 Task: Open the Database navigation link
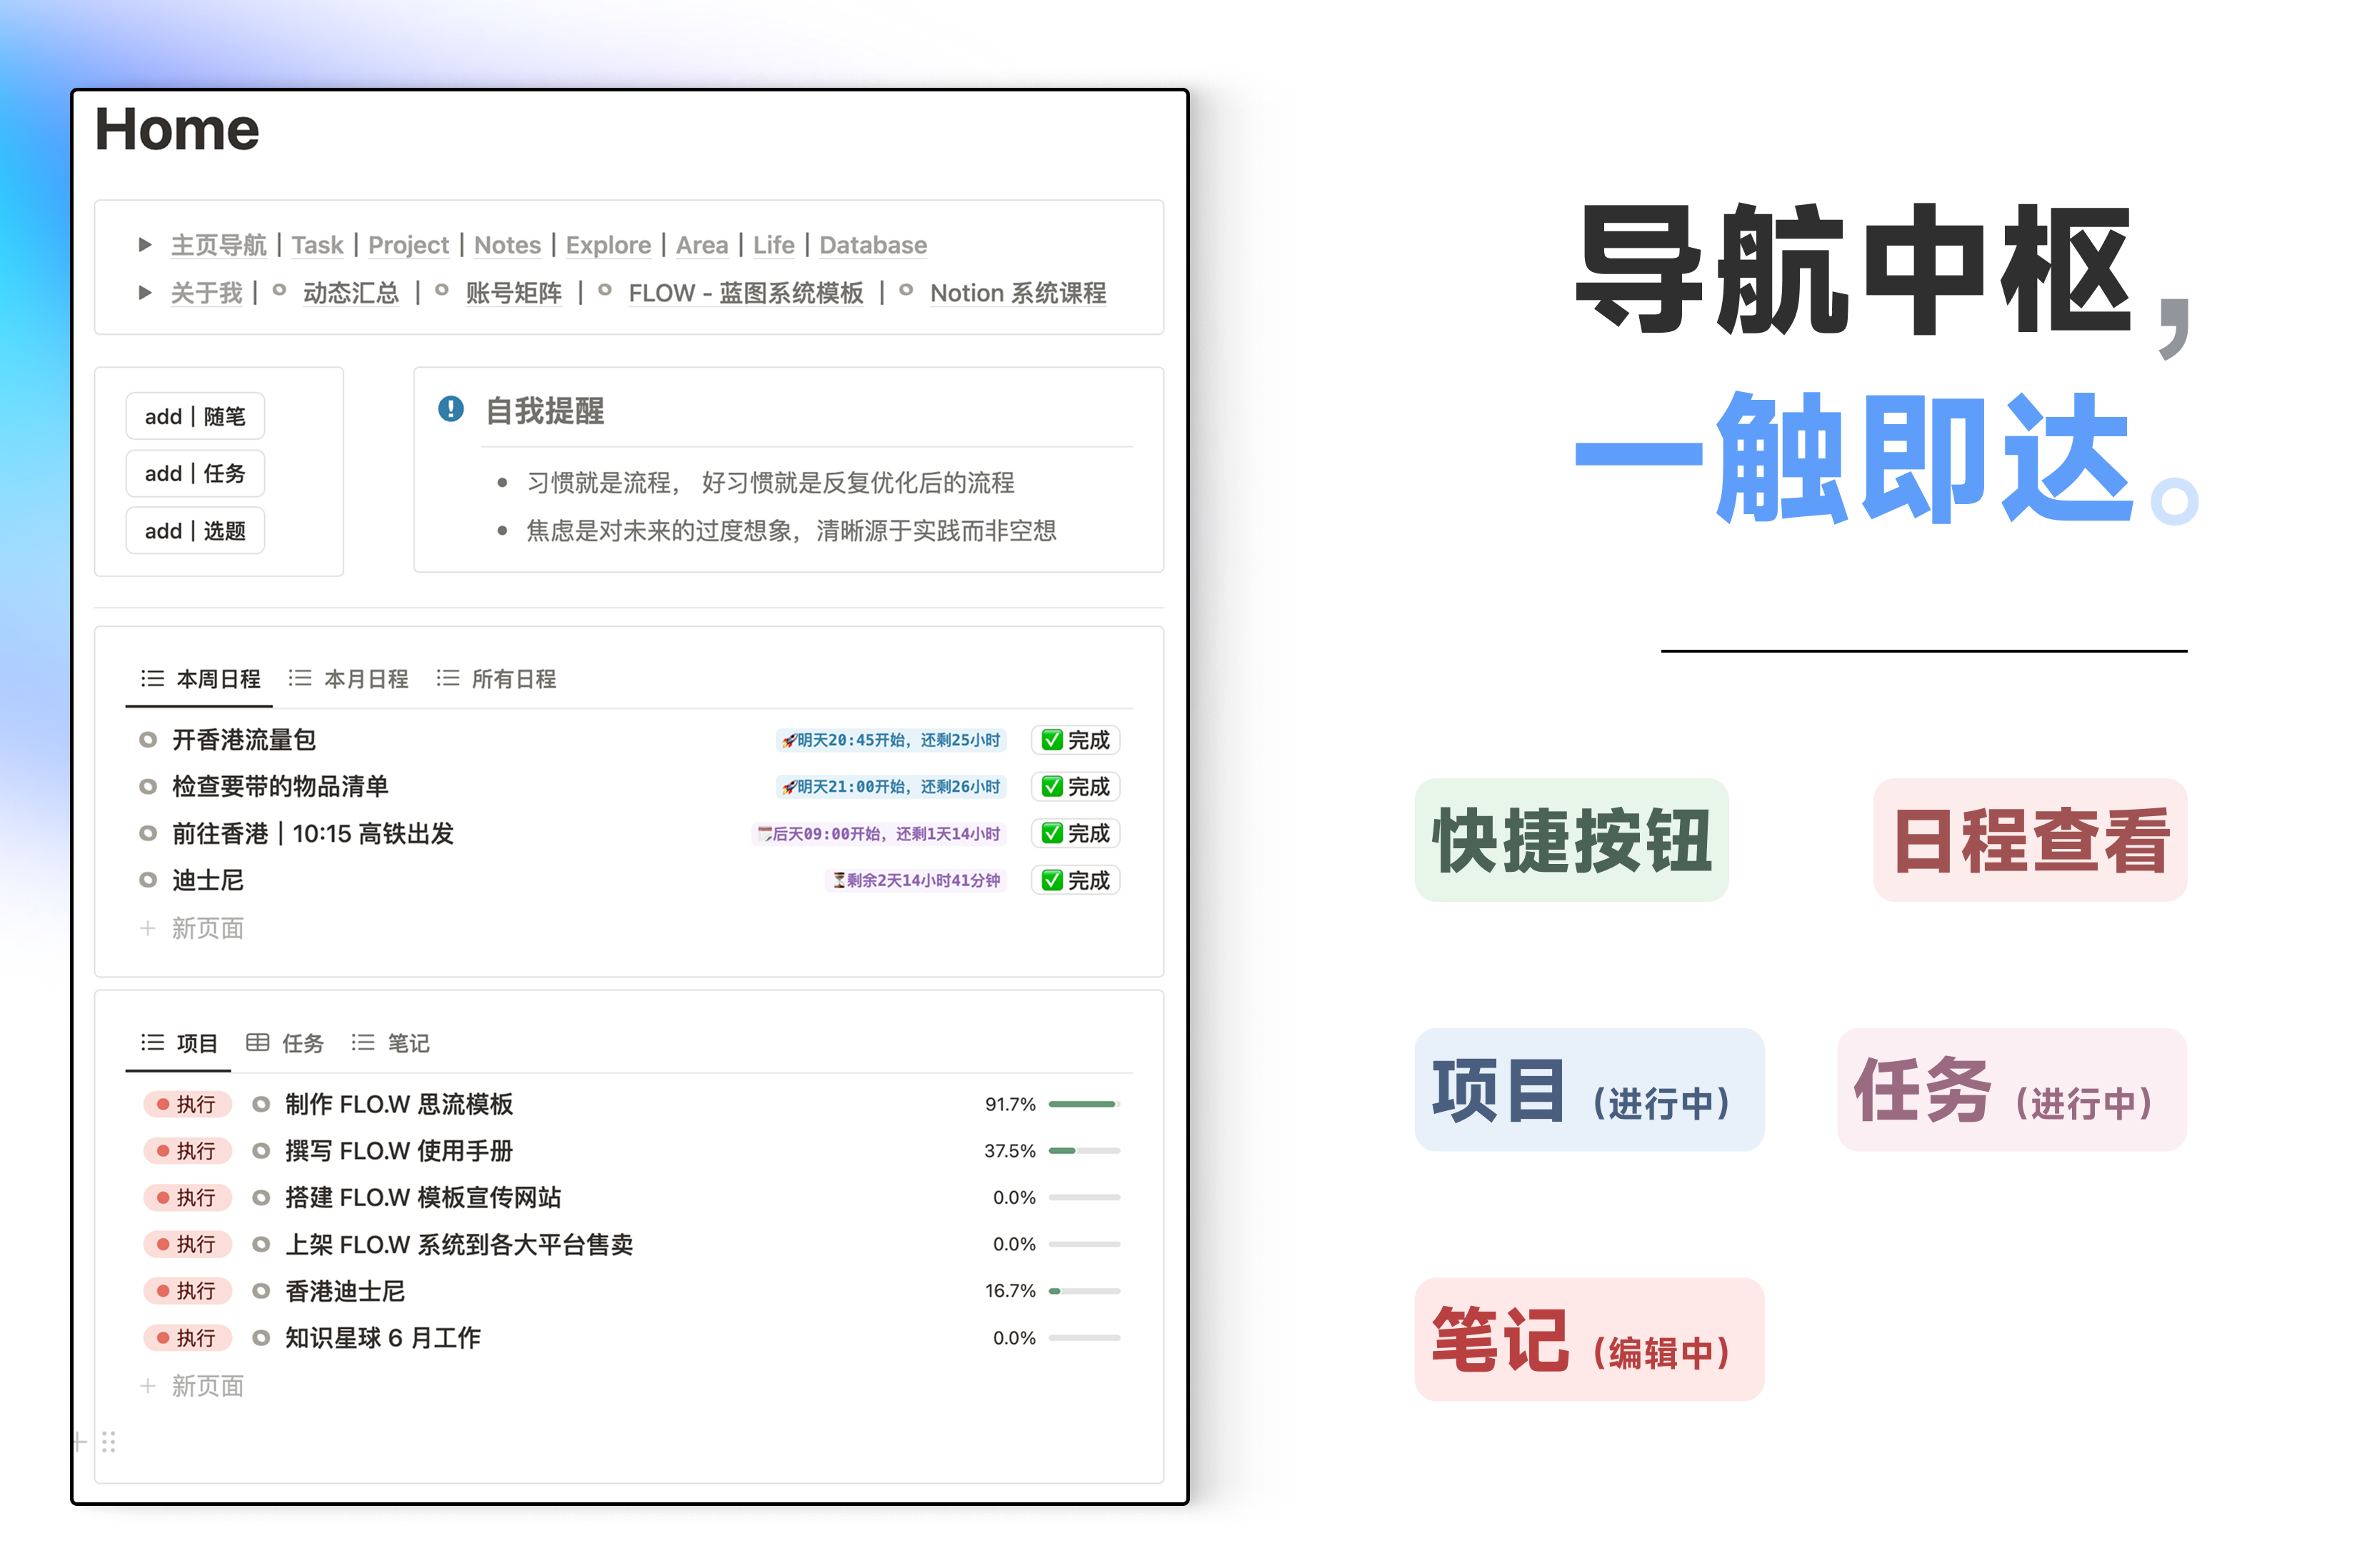pyautogui.click(x=873, y=245)
